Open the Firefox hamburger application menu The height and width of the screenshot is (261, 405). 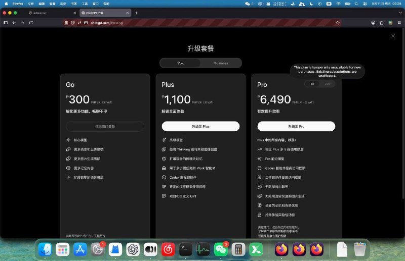pos(399,23)
